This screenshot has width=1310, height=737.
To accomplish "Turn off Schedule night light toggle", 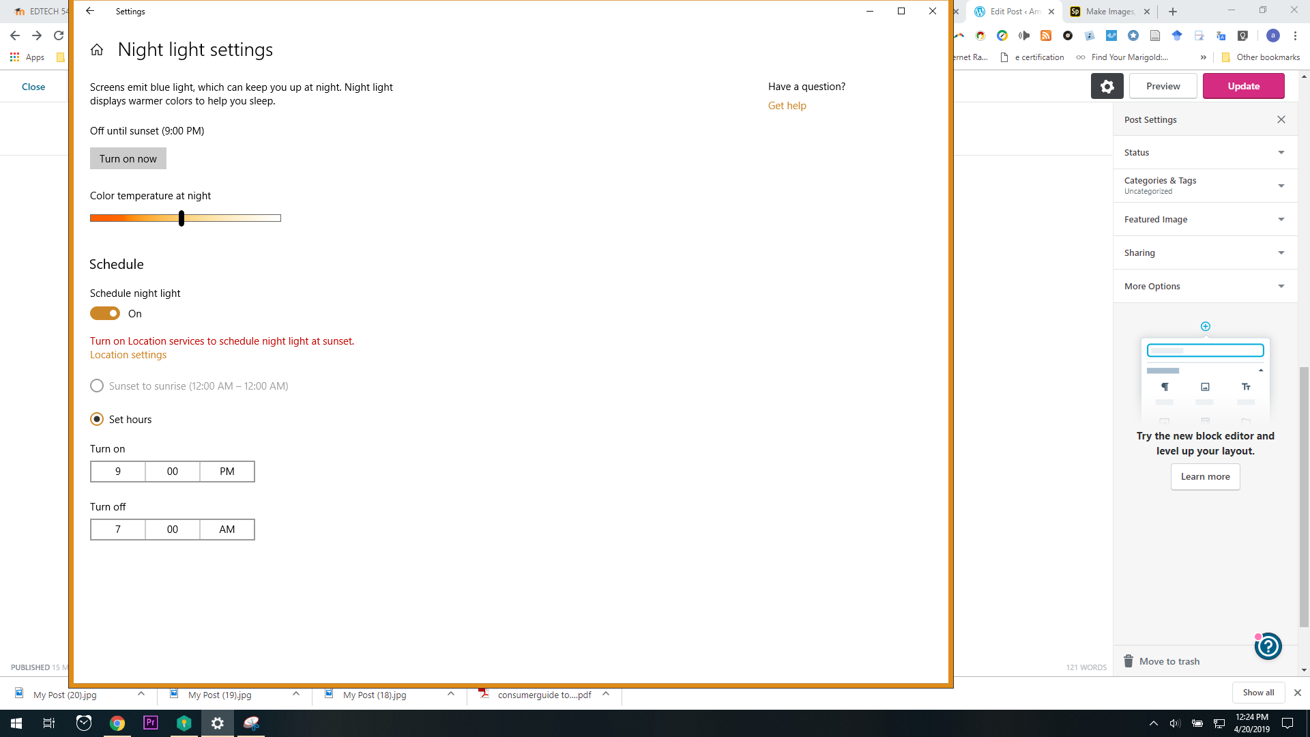I will pyautogui.click(x=105, y=313).
